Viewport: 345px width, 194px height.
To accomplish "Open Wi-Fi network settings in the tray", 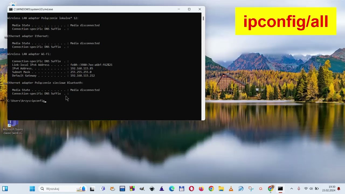I will coord(306,189).
